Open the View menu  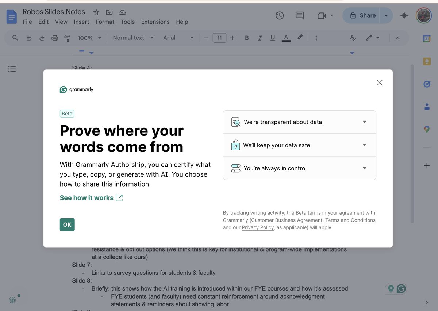coord(61,22)
